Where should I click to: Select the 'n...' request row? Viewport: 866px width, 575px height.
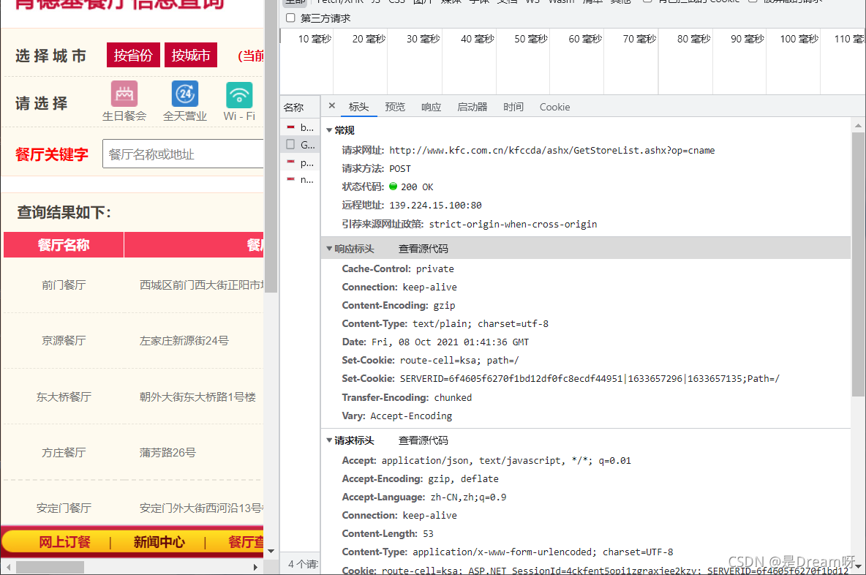coord(301,179)
